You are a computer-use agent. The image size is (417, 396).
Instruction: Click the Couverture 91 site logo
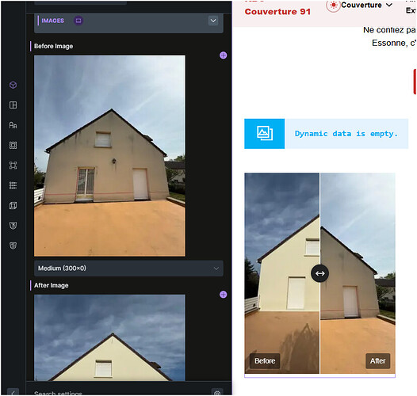(x=277, y=11)
